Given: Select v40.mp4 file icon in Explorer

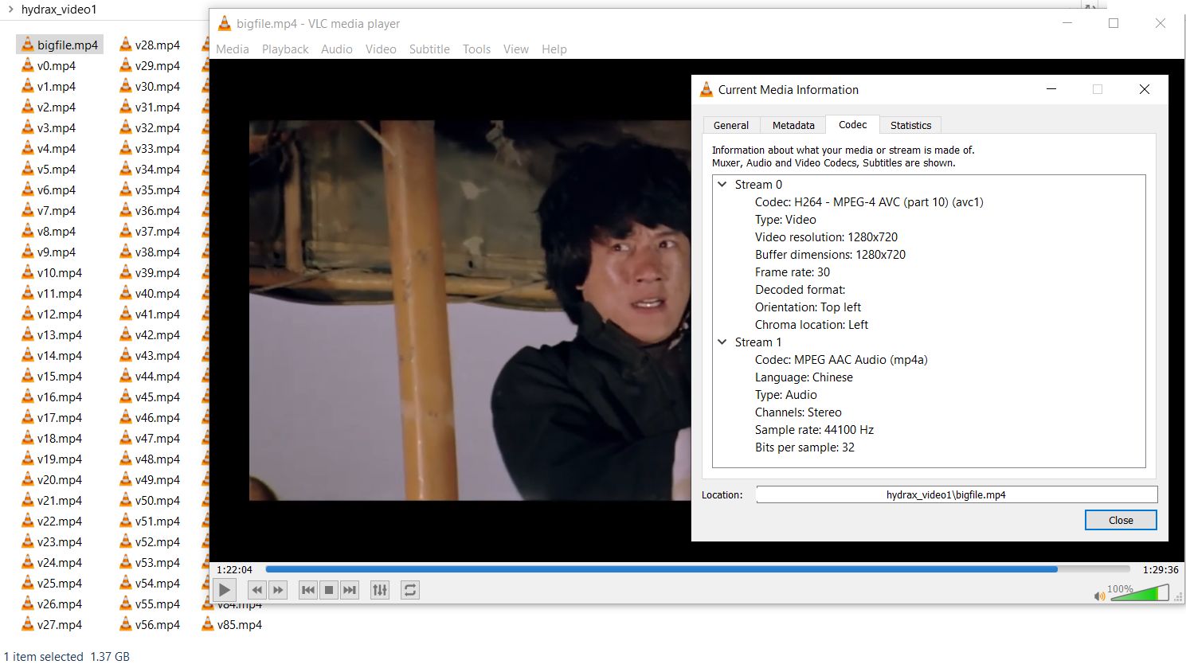Looking at the screenshot, I should [126, 293].
